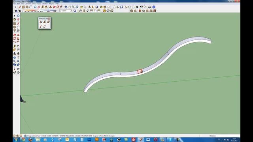
Task: Click the red X Erase icon in top toolbar
Action: pyautogui.click(x=137, y=7)
